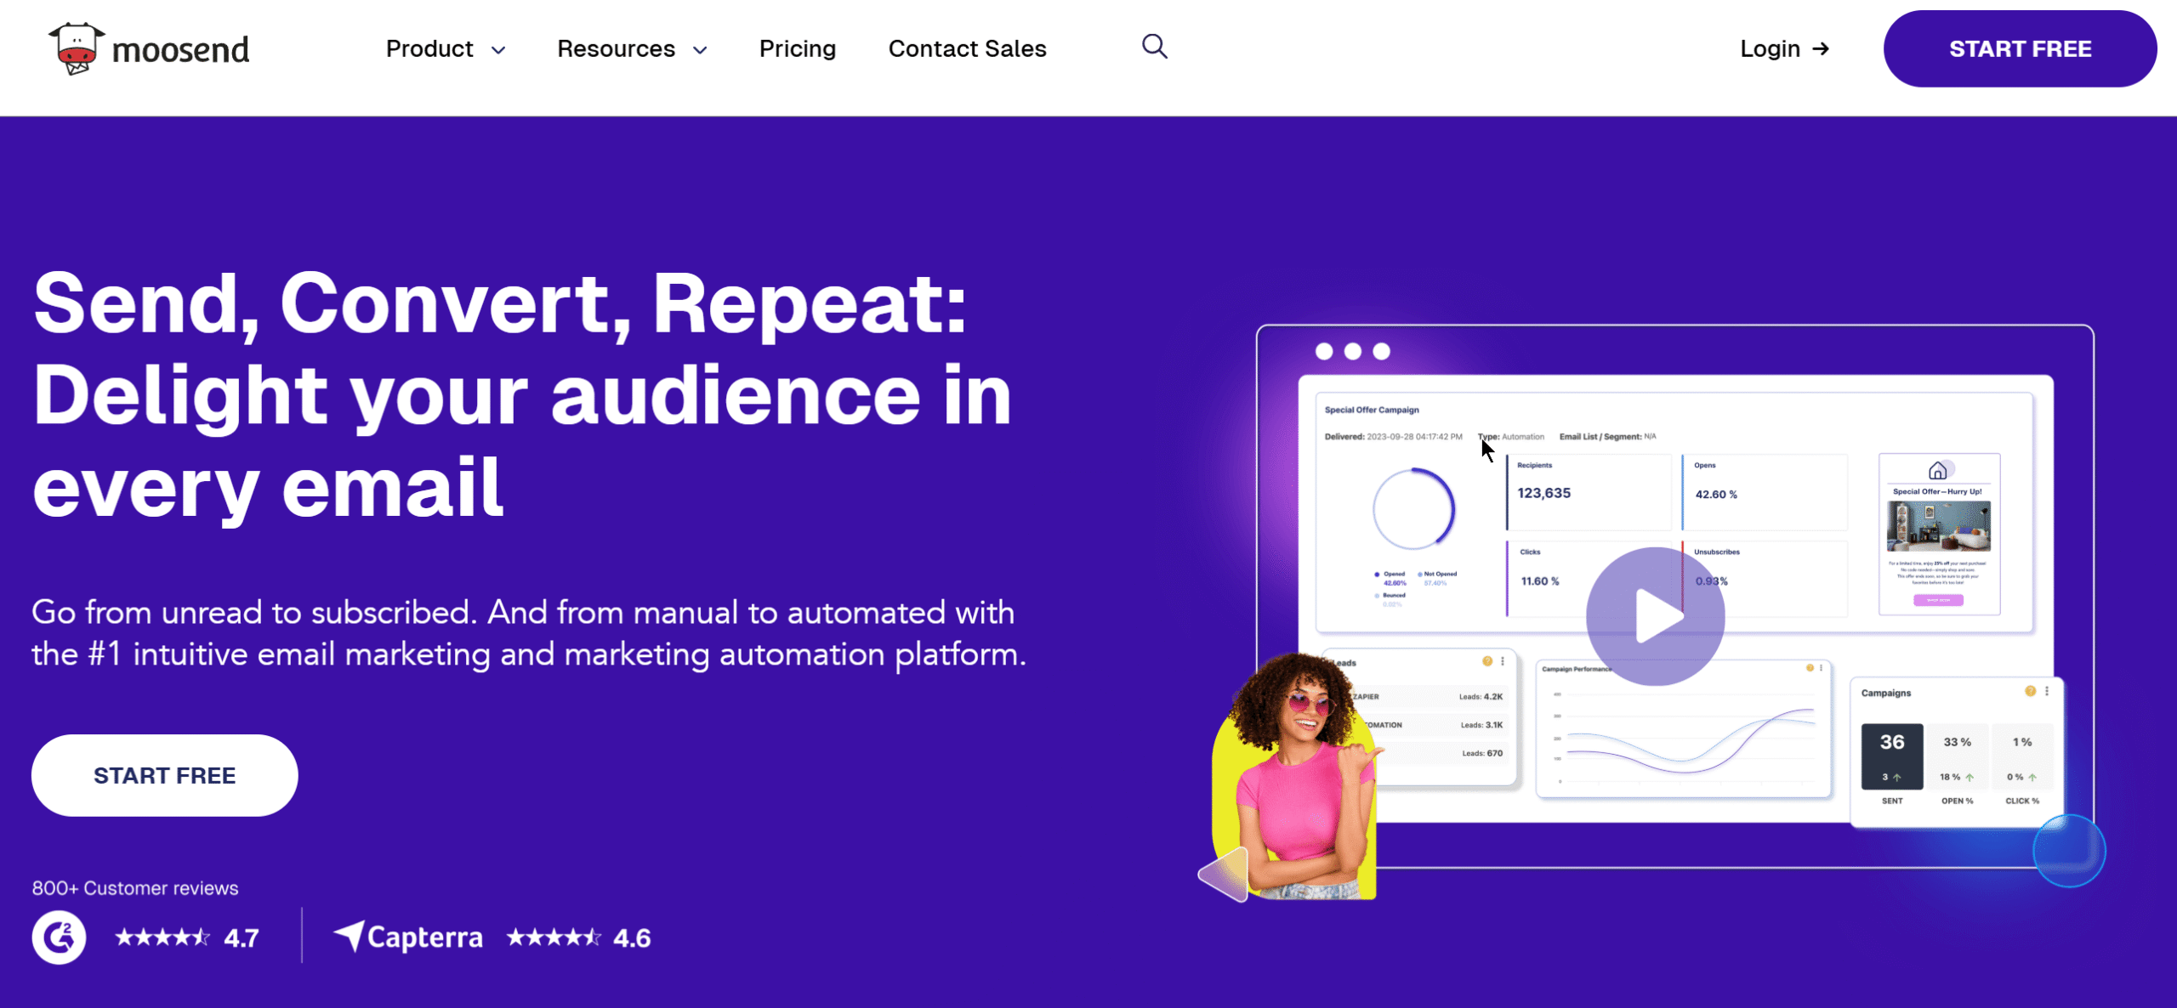Click the white START FREE hero button
The image size is (2177, 1008).
[x=165, y=775]
